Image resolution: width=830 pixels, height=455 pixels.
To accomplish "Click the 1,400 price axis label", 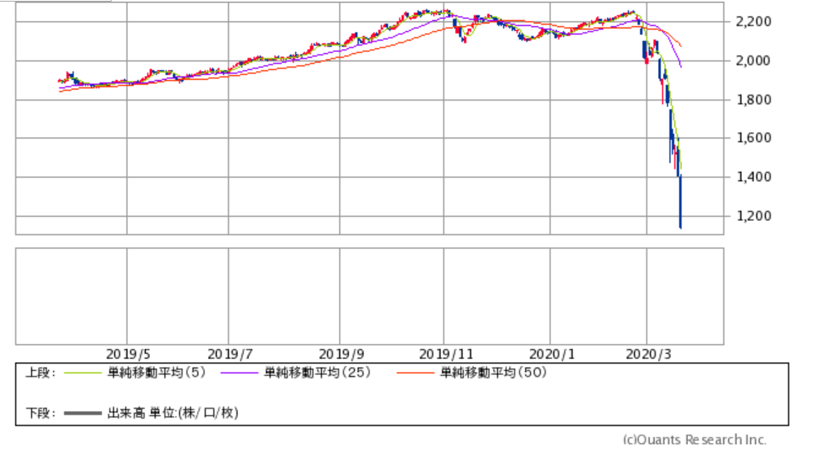I will point(753,177).
